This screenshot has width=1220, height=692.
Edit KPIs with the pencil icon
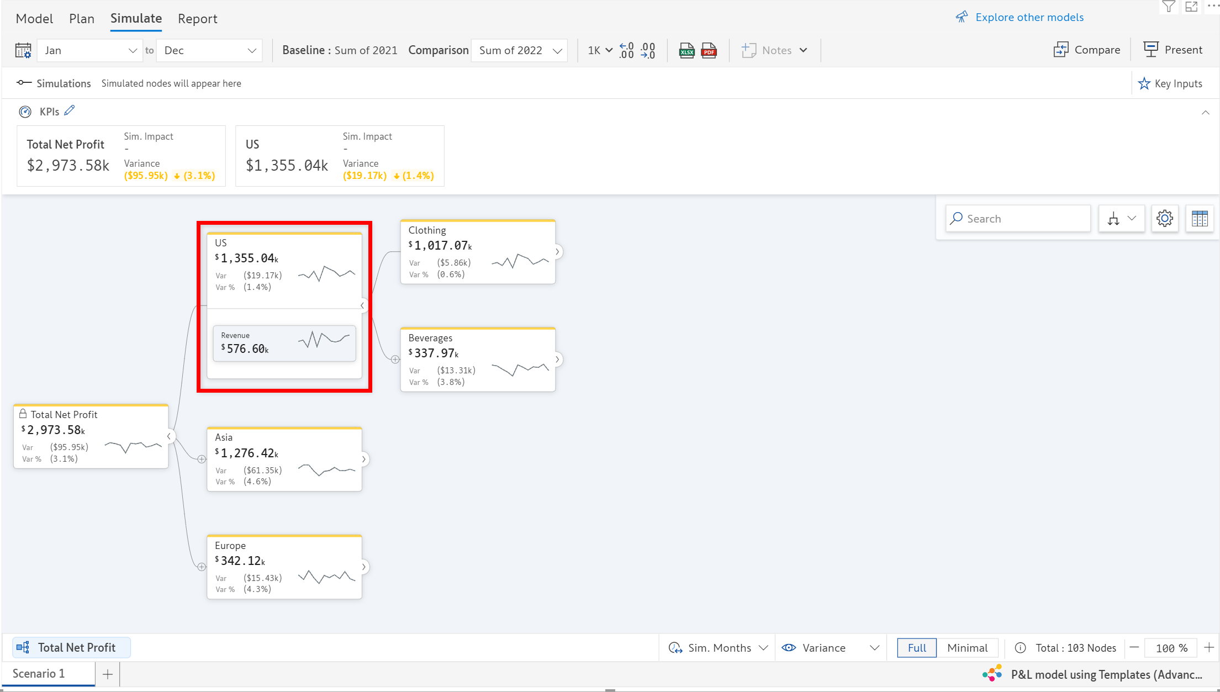tap(70, 110)
